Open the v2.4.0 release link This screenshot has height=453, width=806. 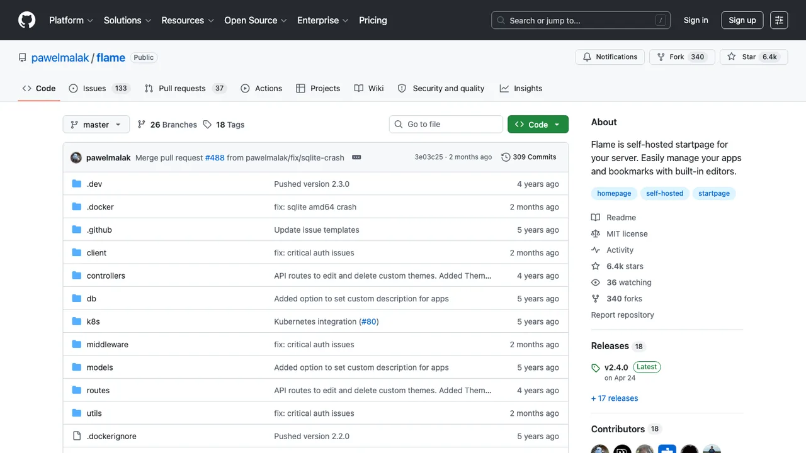[616, 367]
